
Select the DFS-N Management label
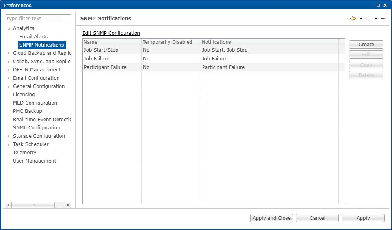37,69
